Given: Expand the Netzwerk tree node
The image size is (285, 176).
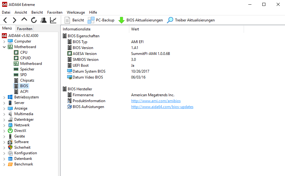Looking at the screenshot, I should point(4,125).
